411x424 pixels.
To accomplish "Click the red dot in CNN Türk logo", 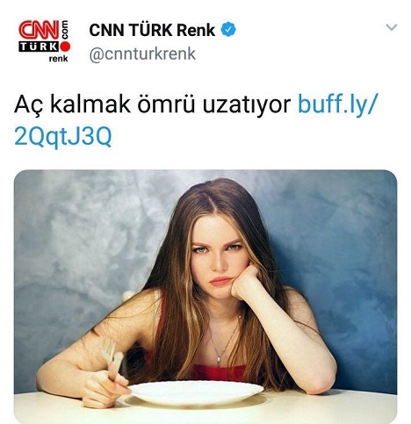I will [65, 47].
